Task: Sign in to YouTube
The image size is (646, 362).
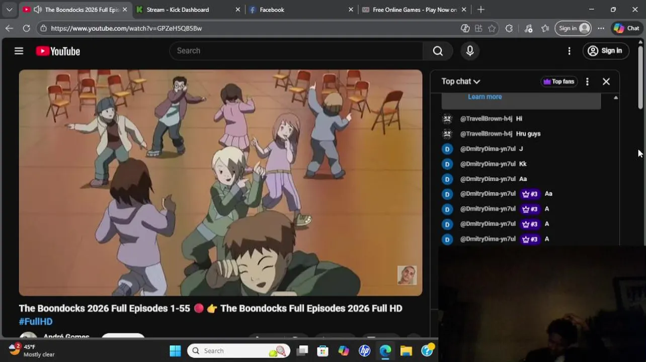Action: (605, 51)
